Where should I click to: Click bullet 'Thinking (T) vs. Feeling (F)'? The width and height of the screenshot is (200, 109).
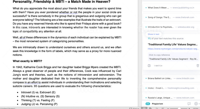(38, 100)
